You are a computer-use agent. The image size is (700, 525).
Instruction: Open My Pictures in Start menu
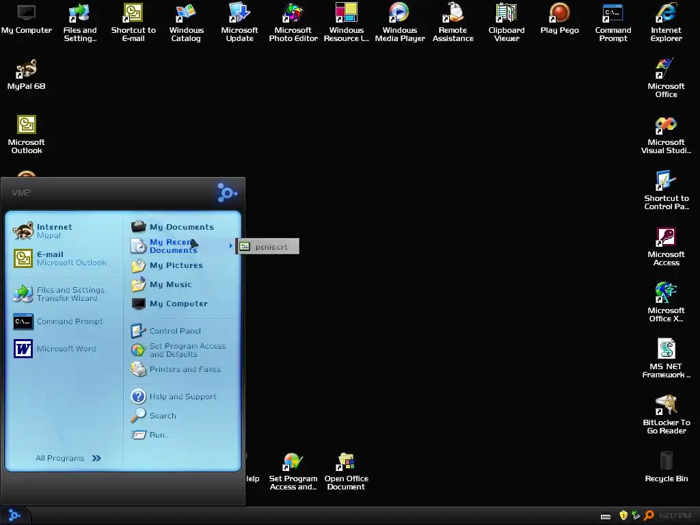pyautogui.click(x=182, y=265)
